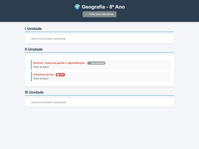Click Nenhuma atividade cadastrada in III Unidade
Screen dimensions: 199x149
pyautogui.click(x=49, y=102)
